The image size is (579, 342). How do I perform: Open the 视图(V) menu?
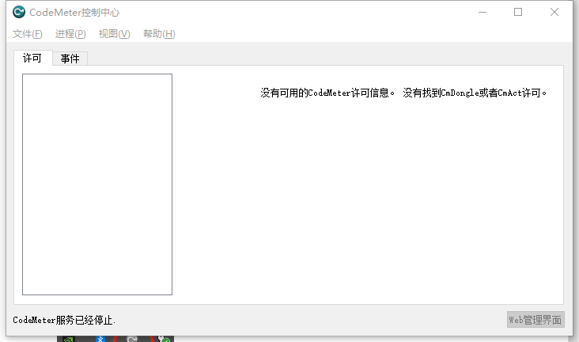point(114,34)
